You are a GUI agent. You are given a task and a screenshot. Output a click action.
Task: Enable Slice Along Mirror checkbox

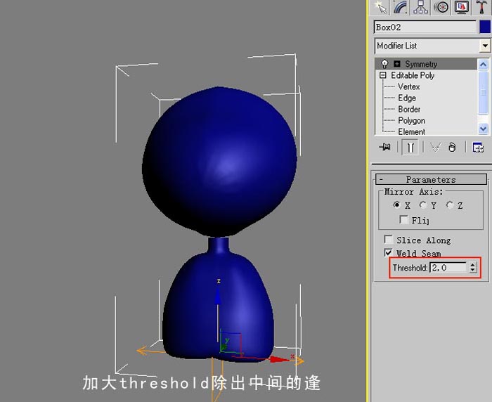pyautogui.click(x=389, y=240)
